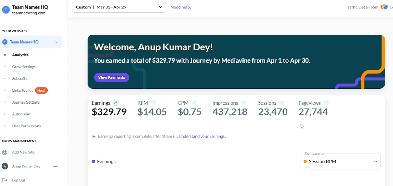Click the CPM trend arrow icon
Screen dimensions: 393x186
pos(194,103)
